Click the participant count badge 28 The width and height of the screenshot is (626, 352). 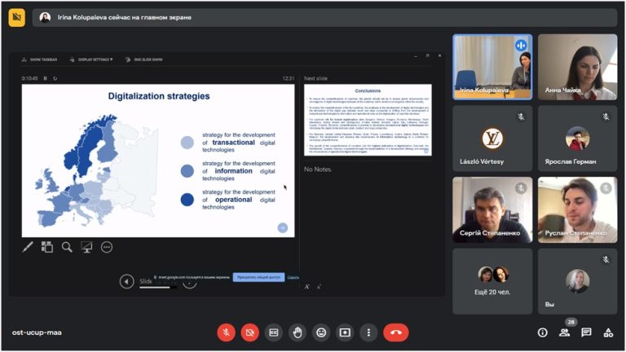point(571,322)
